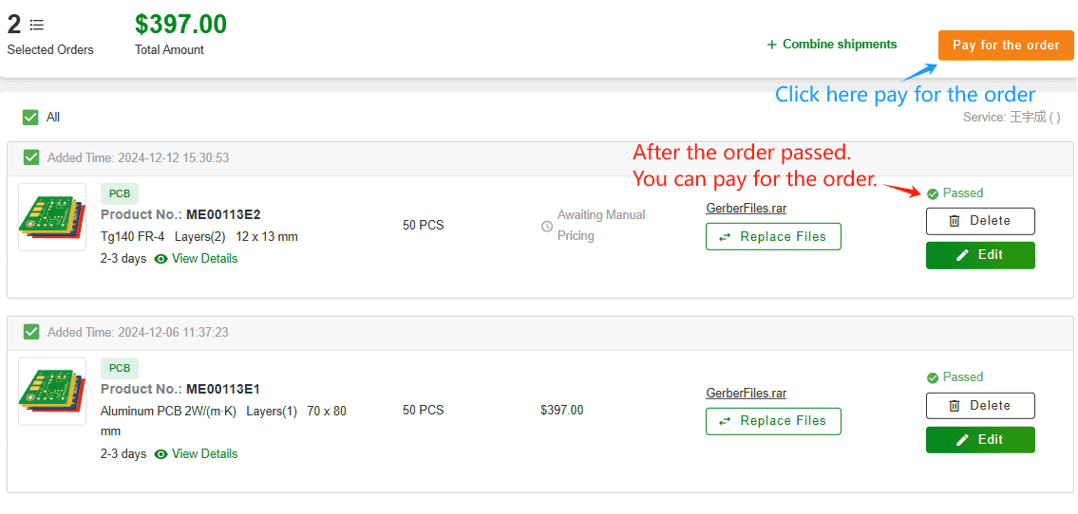Toggle the All orders checkbox
The image size is (1078, 514).
pos(30,118)
